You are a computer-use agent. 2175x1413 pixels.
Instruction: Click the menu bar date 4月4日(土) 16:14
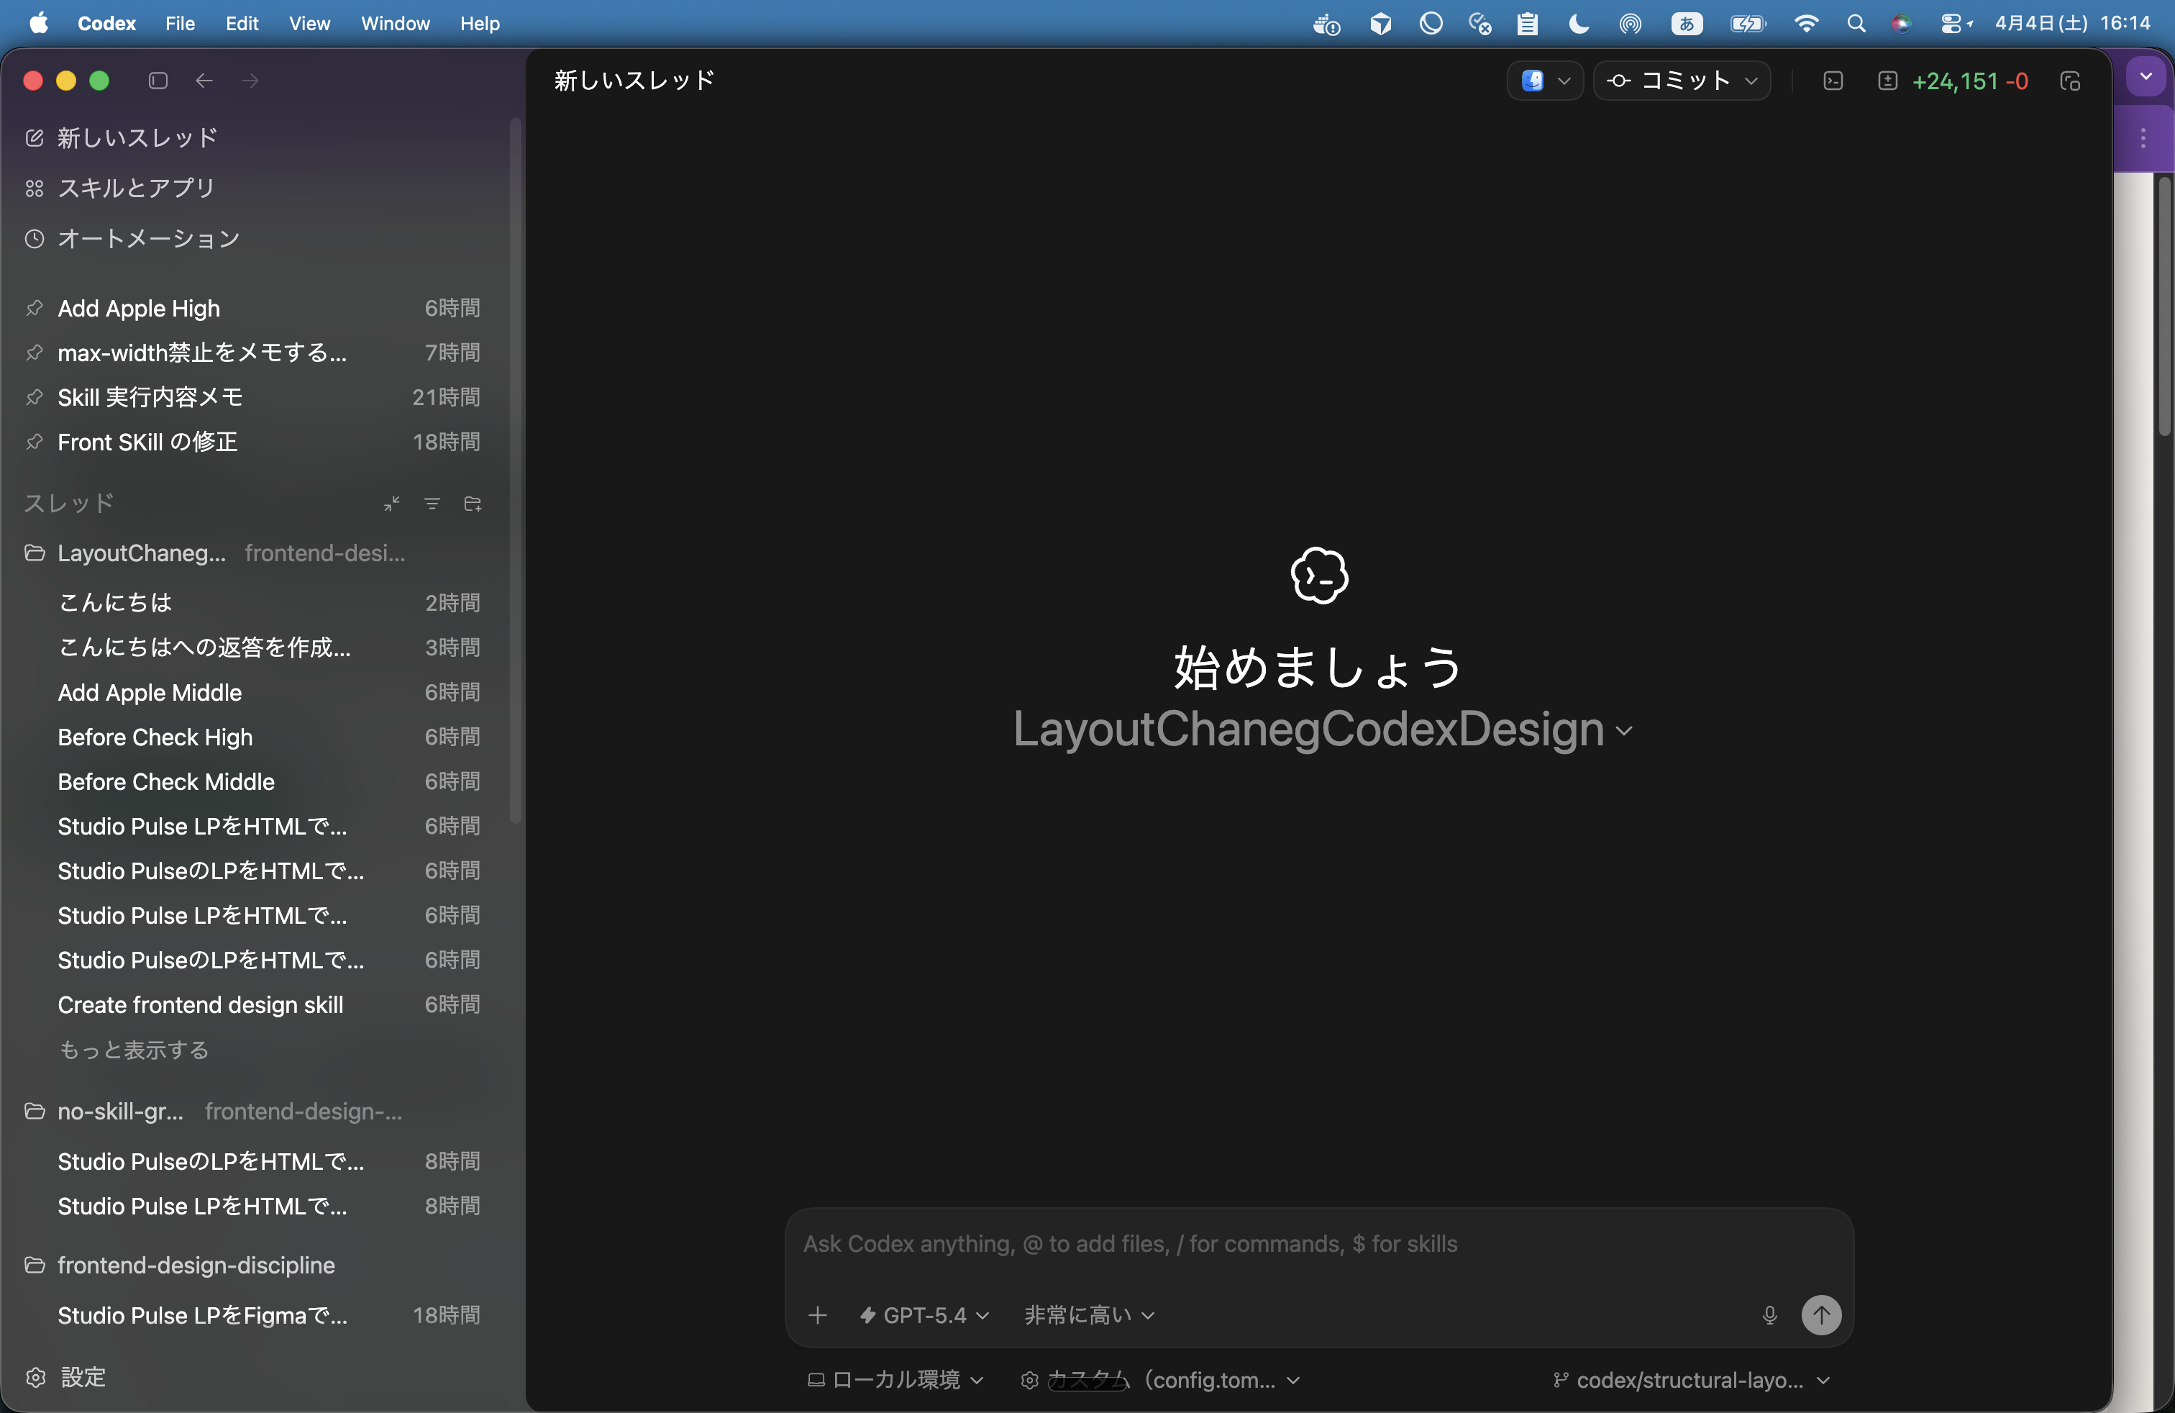tap(2071, 24)
